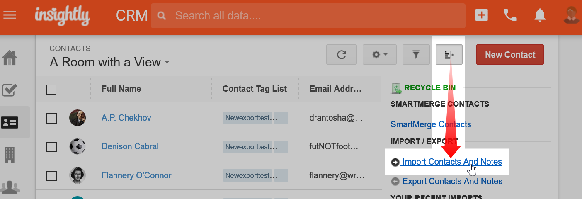Refresh the contacts list
The image size is (582, 199).
342,55
